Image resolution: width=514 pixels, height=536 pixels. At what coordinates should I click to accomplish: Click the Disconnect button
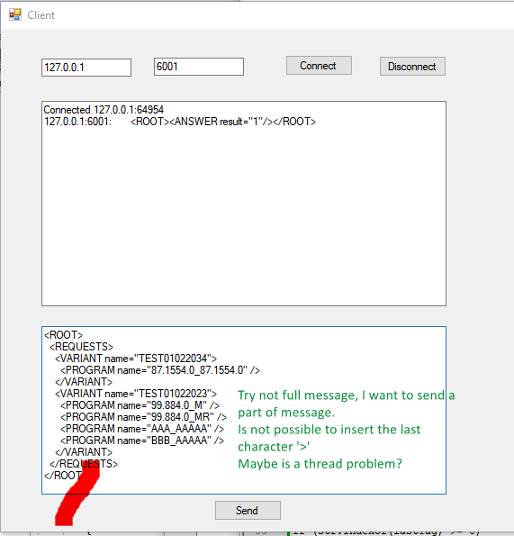(x=412, y=67)
